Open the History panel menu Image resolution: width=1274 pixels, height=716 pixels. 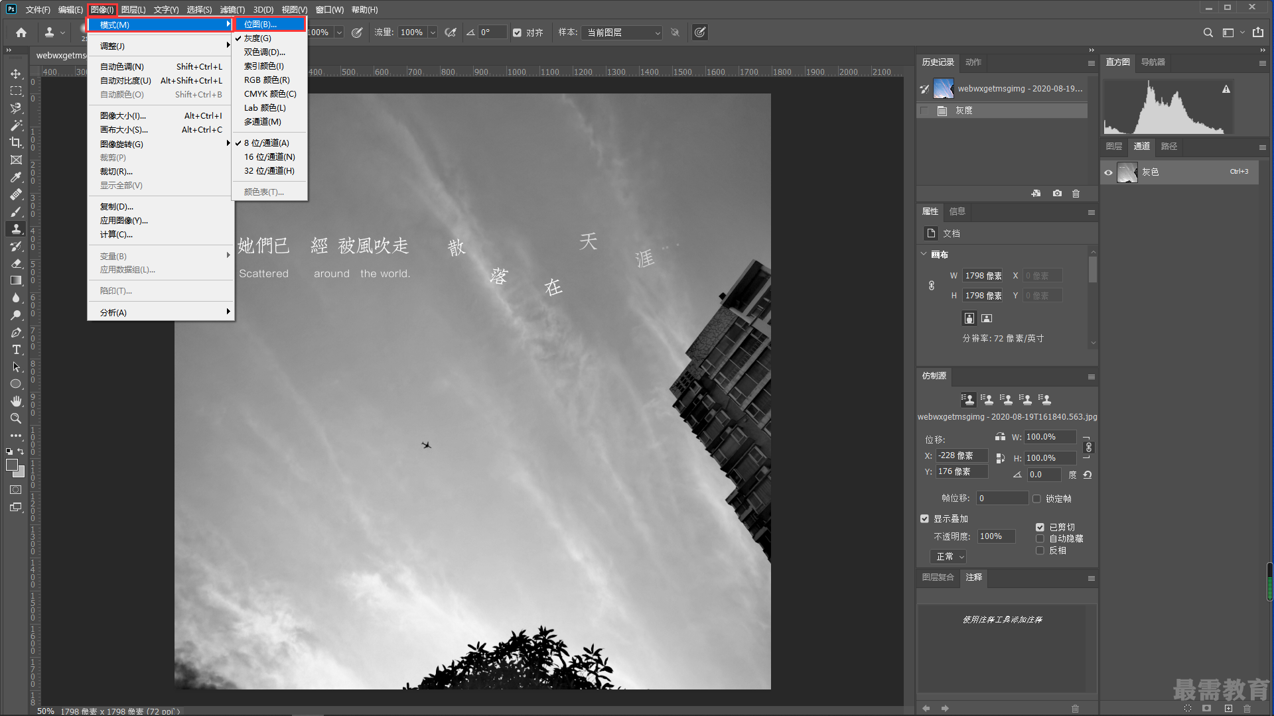[x=1091, y=63]
